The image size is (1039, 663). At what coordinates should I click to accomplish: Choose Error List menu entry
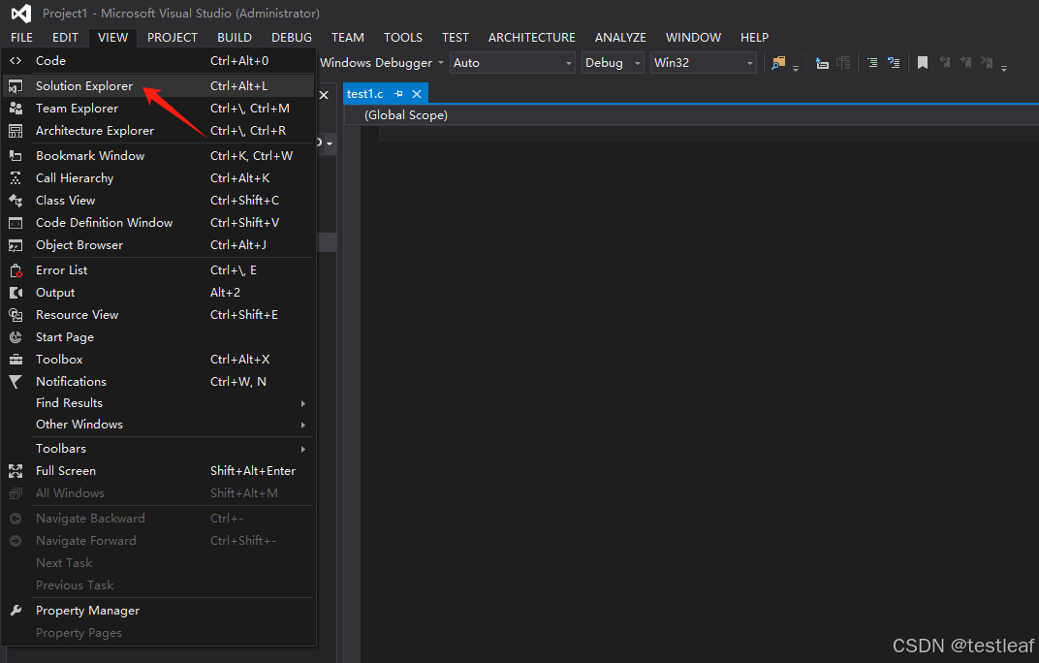[158, 270]
